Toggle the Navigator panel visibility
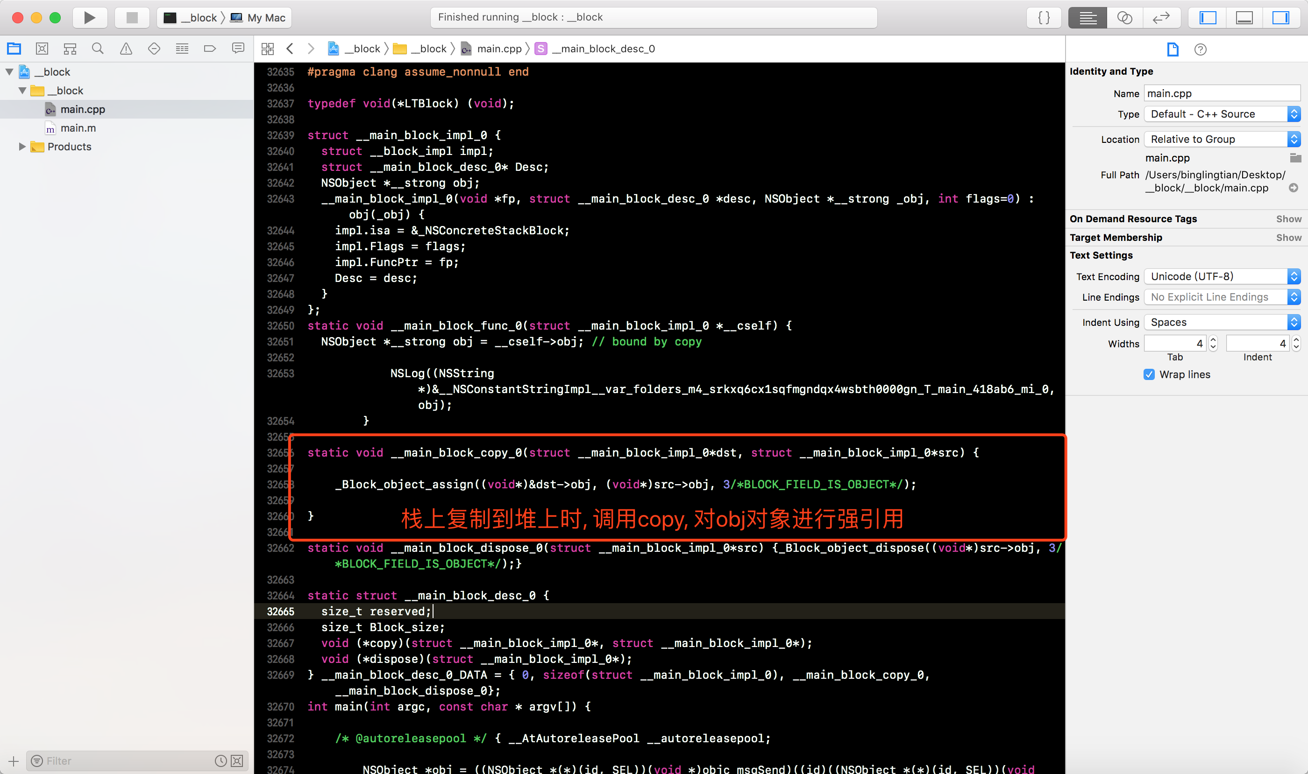The image size is (1308, 774). 1208,18
